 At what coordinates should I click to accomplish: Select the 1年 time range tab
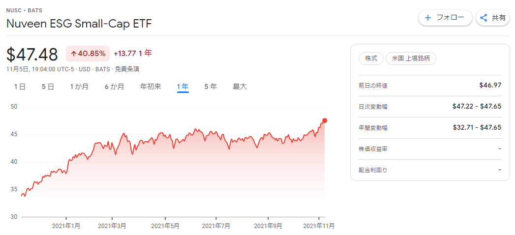point(182,87)
